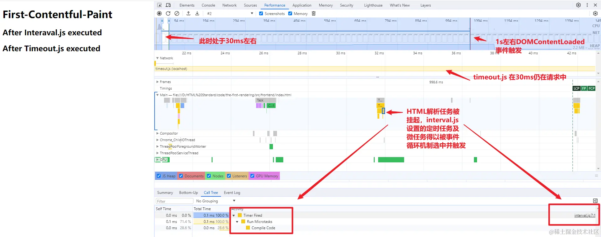Open the Security tab
The height and width of the screenshot is (237, 601).
tap(347, 5)
